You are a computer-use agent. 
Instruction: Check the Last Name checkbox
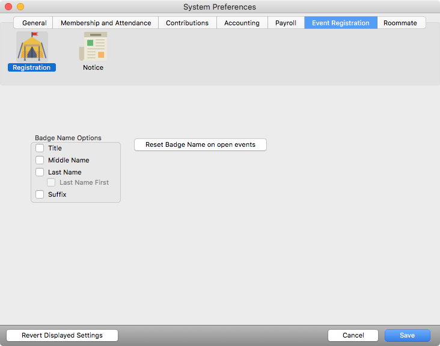pos(40,172)
